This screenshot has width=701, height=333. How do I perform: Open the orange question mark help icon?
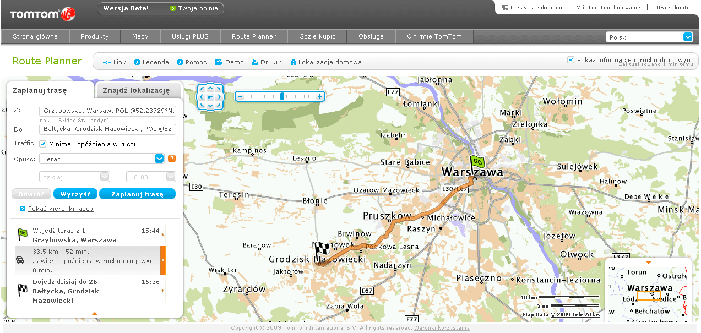[x=172, y=159]
